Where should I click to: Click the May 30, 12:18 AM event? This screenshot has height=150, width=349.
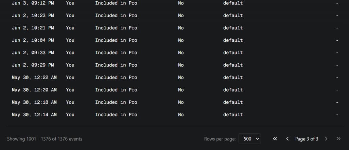click(175, 102)
